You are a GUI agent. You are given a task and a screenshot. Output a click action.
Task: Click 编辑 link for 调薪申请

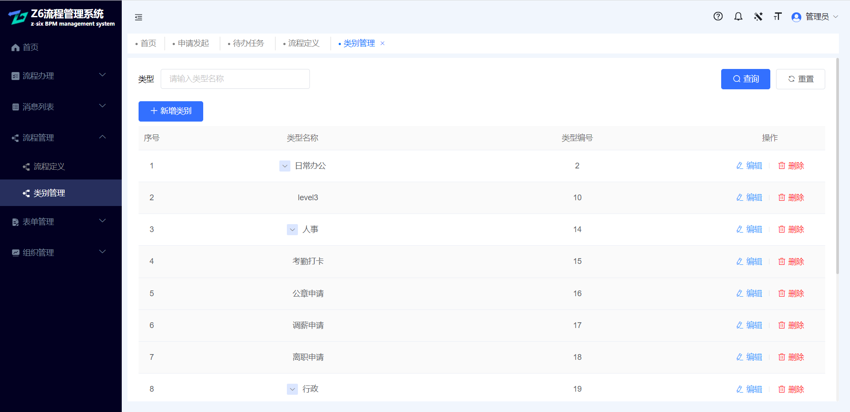click(x=750, y=325)
